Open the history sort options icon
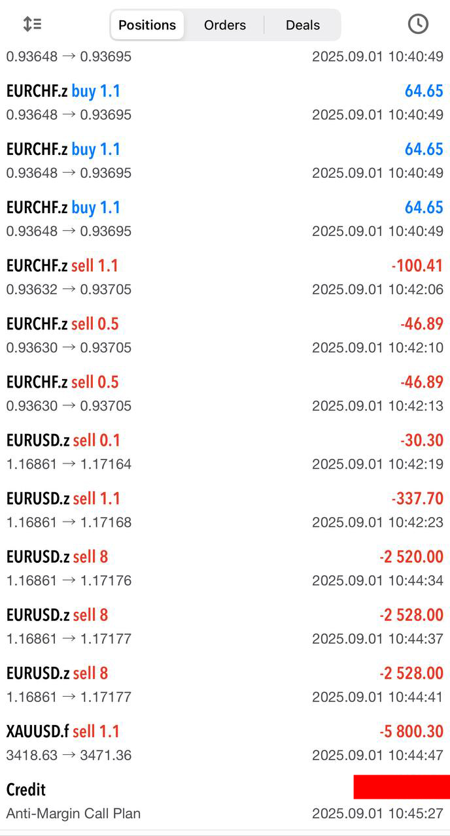The image size is (450, 836). pyautogui.click(x=32, y=24)
